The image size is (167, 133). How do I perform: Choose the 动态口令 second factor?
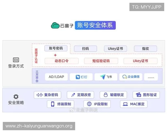tap(62, 61)
